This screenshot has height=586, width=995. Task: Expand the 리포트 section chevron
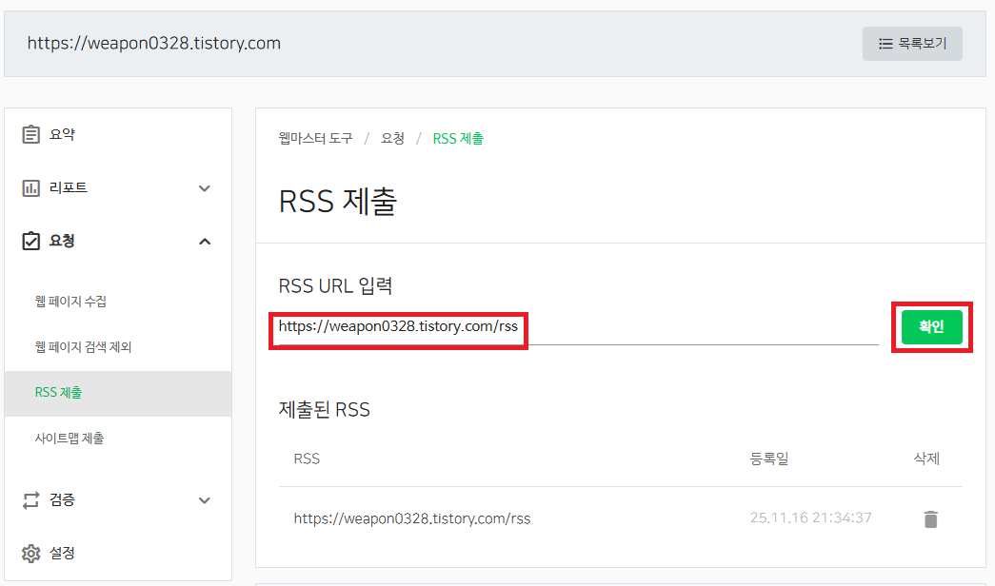(205, 188)
